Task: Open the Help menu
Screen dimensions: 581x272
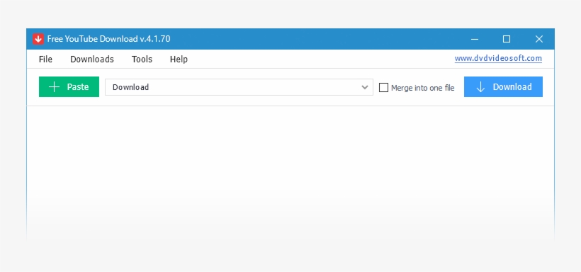Action: pos(179,59)
